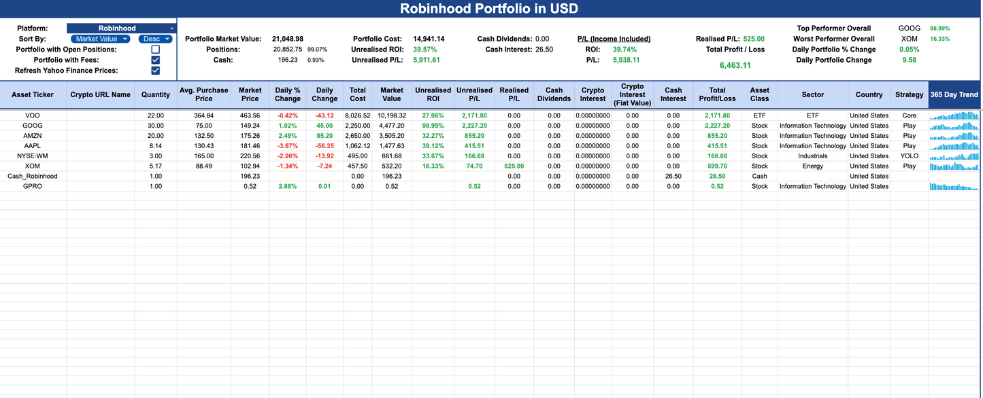Click the AAPL average purchase price 130.43
This screenshot has width=983, height=398.
[x=204, y=146]
